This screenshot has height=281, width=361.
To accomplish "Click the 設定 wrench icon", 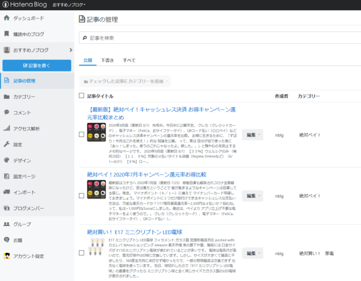I will click(7, 144).
